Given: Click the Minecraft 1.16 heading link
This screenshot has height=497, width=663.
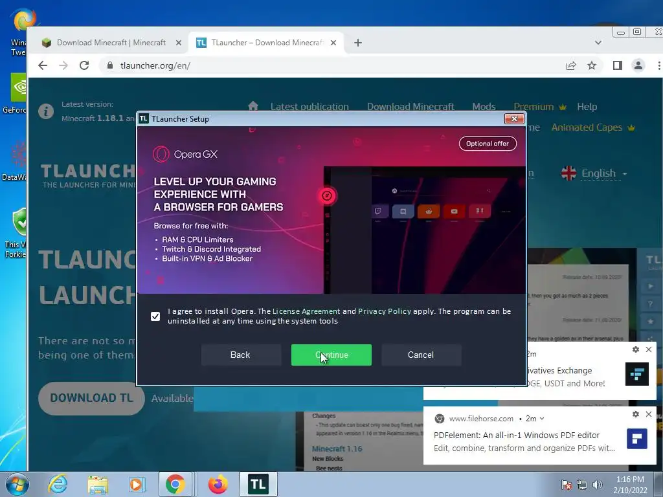Looking at the screenshot, I should click(x=337, y=449).
